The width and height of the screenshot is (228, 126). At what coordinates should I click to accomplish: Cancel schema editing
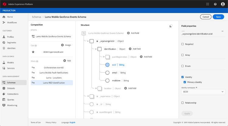[x=206, y=17]
